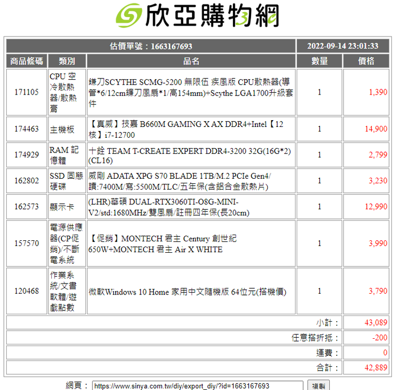Screen dimensions: 410x390
Task: Click price 3,790
Action: [378, 291]
